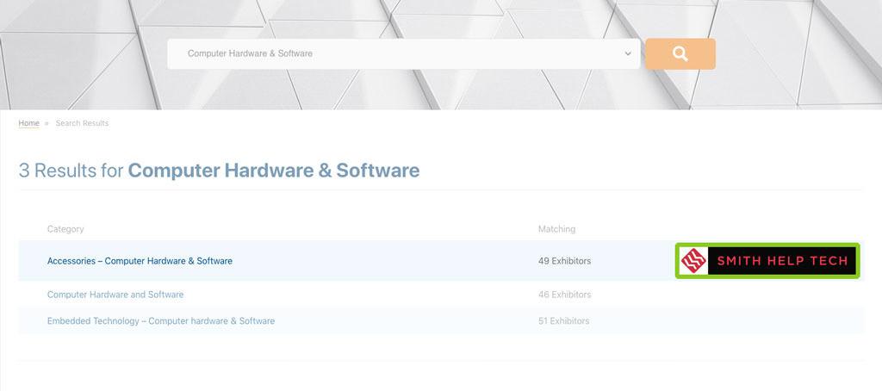Go to the Home breadcrumb link
Screen dimensions: 882x391
pyautogui.click(x=28, y=123)
